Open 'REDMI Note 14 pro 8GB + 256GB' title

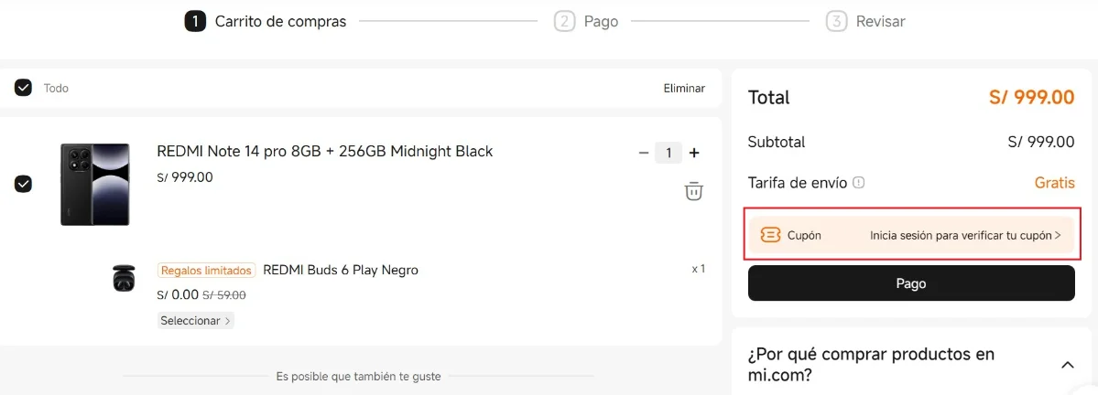tap(325, 152)
